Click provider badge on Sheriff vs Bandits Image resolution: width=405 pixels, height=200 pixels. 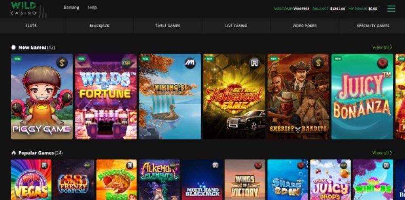pos(318,62)
